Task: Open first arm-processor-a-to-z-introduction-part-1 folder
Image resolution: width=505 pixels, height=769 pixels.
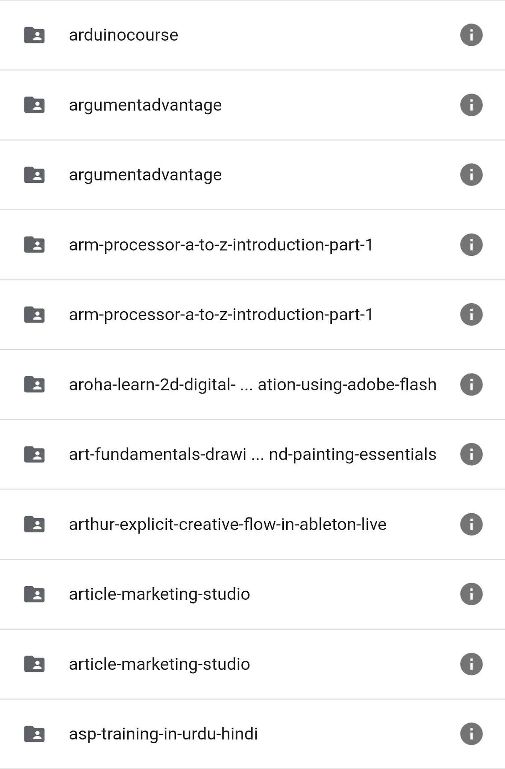Action: [221, 245]
